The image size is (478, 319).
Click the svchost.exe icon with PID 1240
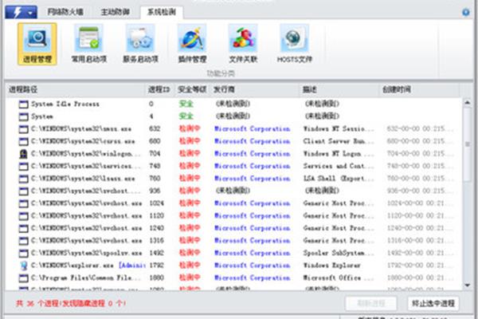click(23, 228)
